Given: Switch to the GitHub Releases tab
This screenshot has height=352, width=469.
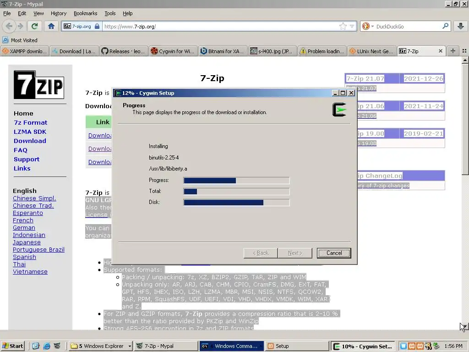Looking at the screenshot, I should (x=124, y=51).
